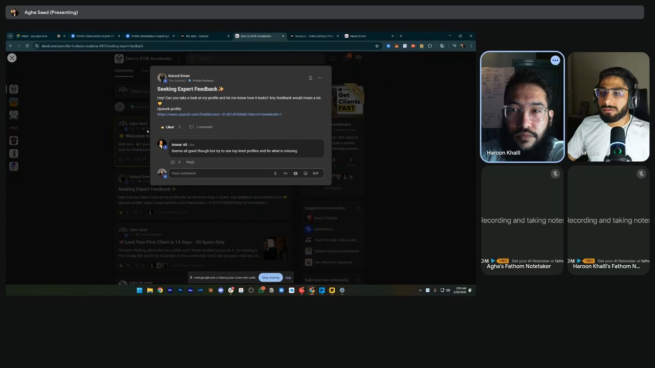
Task: Open the Upwork profile link in the post
Action: [x=220, y=114]
